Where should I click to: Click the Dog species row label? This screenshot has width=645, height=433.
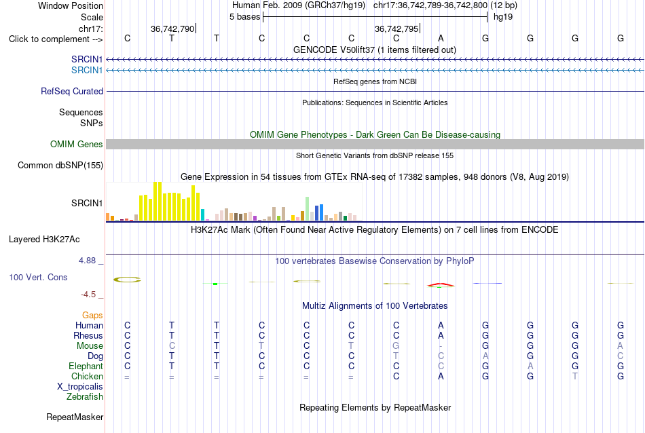coord(95,356)
